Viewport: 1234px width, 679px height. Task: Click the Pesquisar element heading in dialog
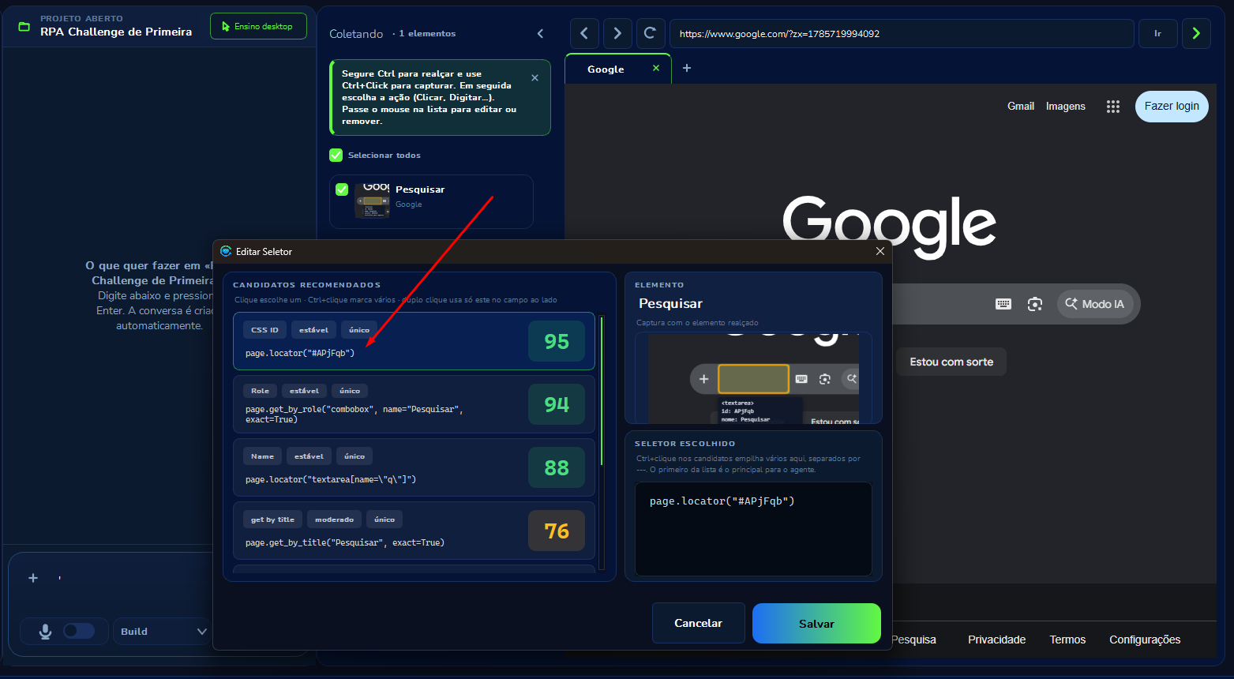670,303
